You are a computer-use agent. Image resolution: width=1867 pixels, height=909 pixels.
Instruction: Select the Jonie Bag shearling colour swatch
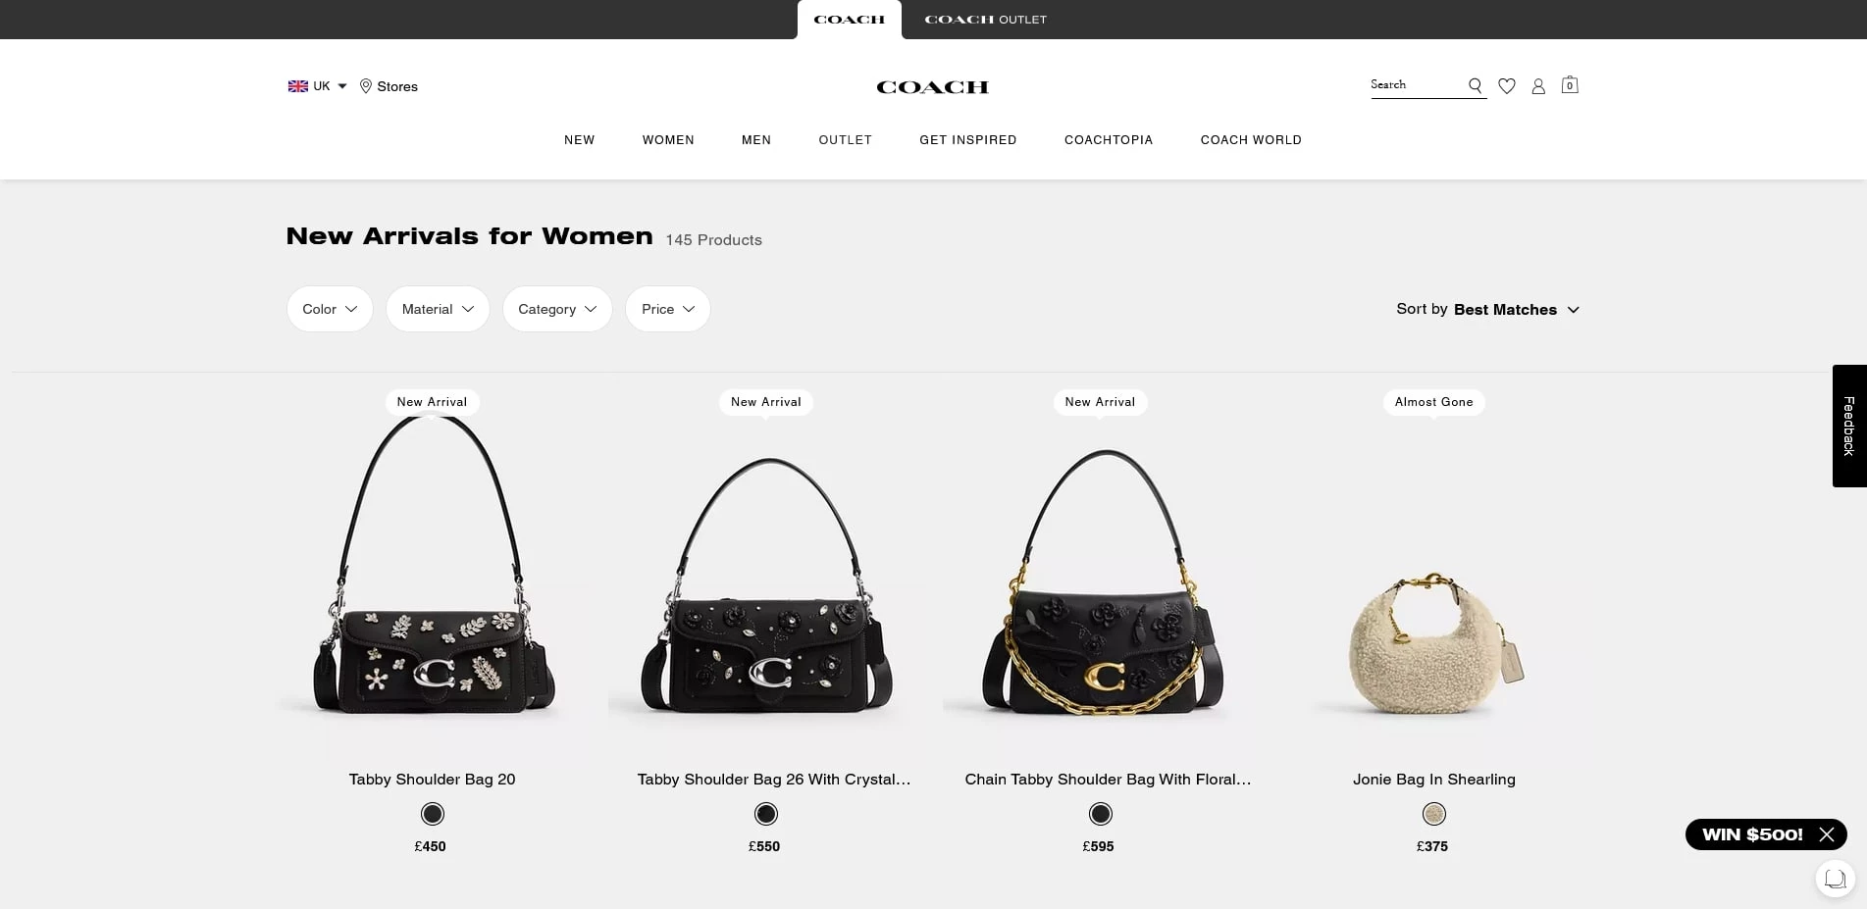click(x=1434, y=814)
